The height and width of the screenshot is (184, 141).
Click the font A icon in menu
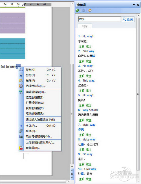pos(21,126)
